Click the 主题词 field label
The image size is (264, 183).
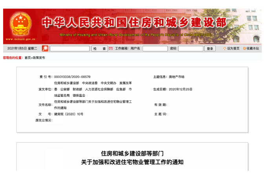pos(160,114)
